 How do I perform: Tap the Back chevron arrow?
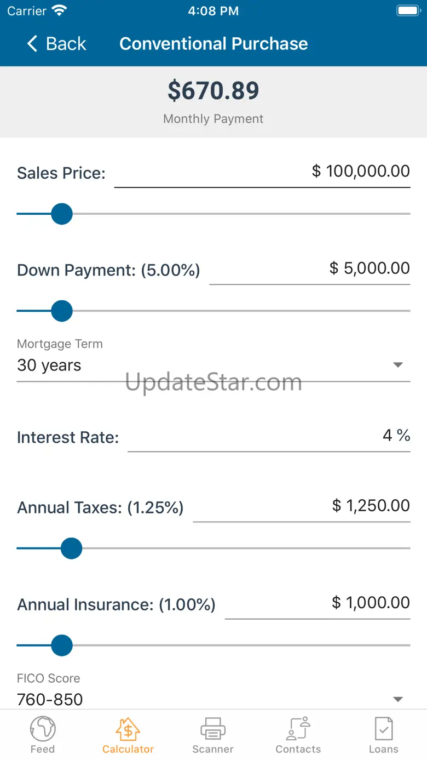coord(32,44)
